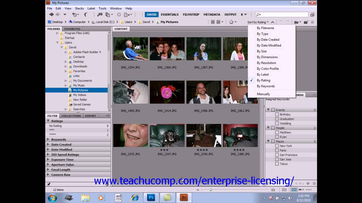Click the thumbnail quality checkerboard icon

pos(213,22)
